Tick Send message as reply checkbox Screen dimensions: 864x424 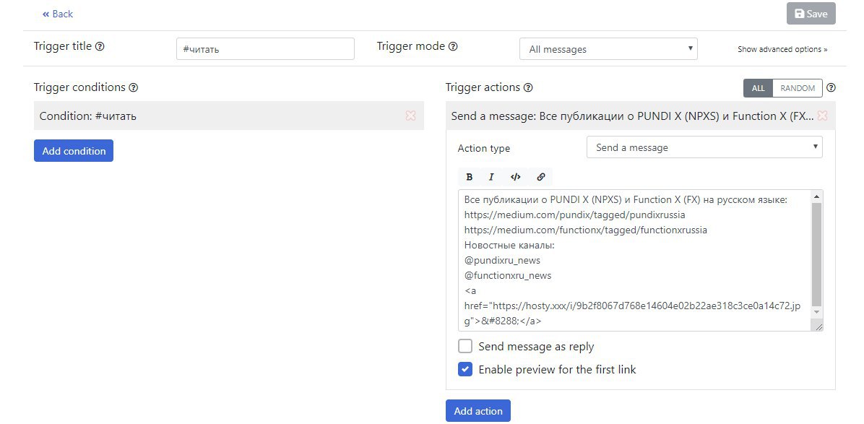[465, 347]
